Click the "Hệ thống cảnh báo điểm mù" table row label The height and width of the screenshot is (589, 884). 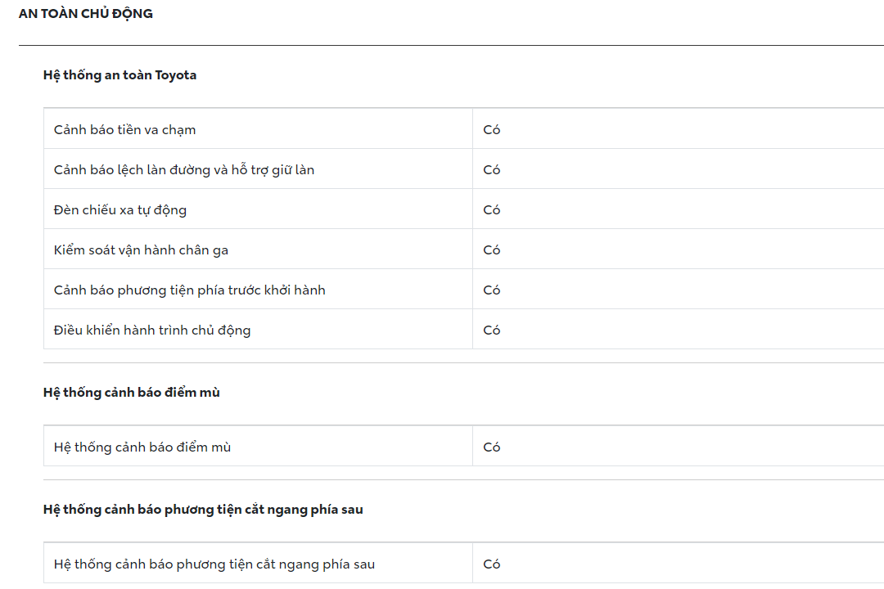coord(142,447)
